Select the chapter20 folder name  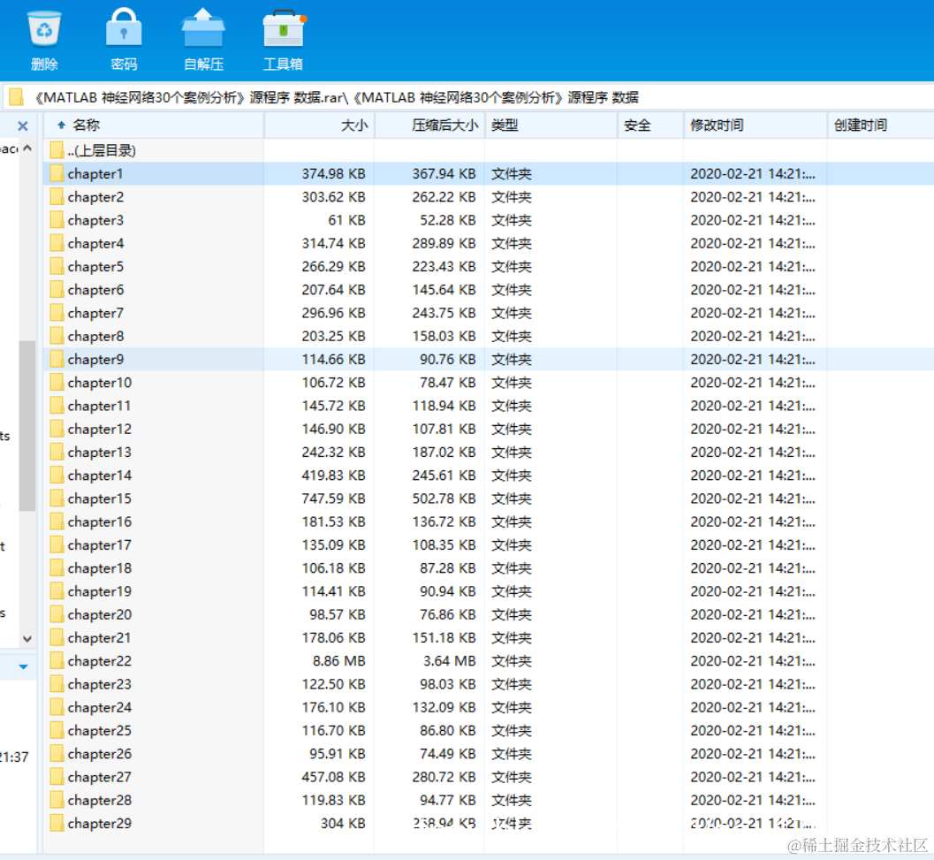click(100, 614)
